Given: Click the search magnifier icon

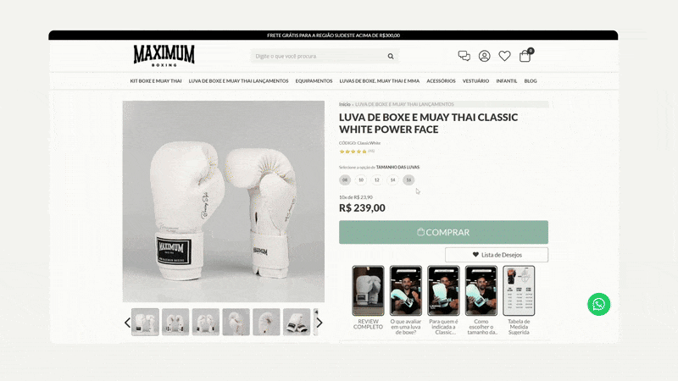Looking at the screenshot, I should point(391,56).
